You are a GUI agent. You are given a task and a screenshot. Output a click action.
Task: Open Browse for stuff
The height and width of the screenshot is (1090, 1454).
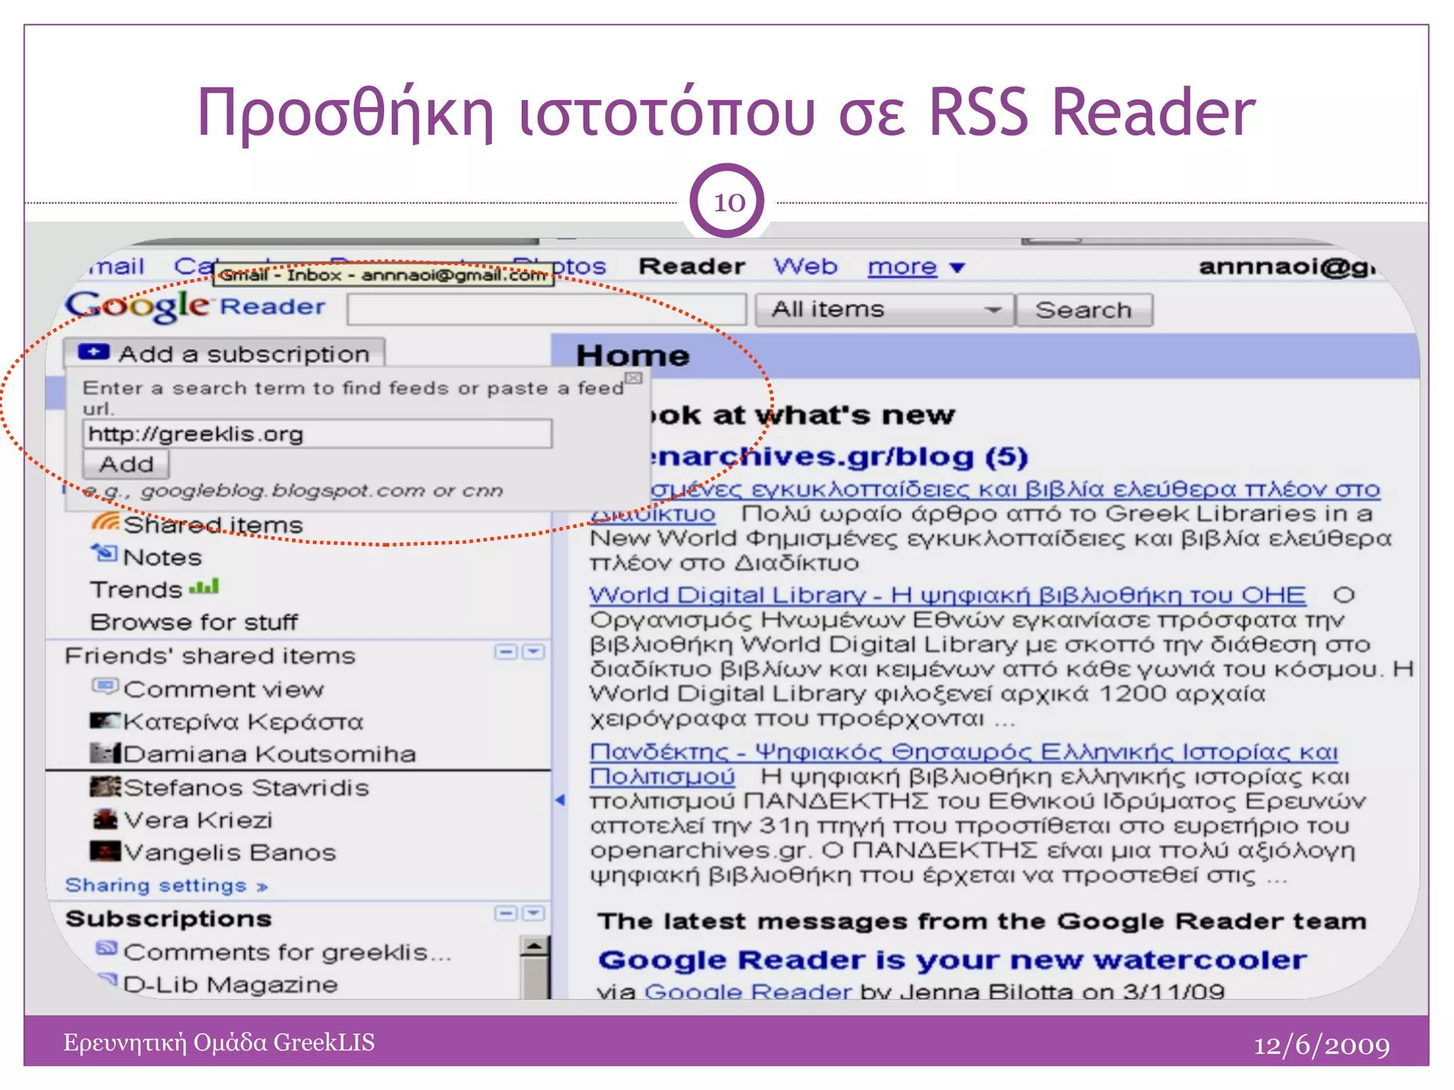coord(194,622)
